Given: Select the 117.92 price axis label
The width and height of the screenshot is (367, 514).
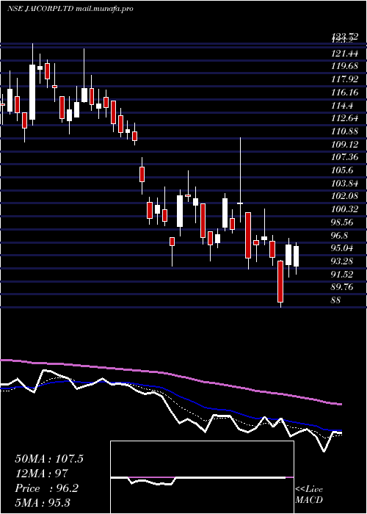Looking at the screenshot, I should pos(345,79).
